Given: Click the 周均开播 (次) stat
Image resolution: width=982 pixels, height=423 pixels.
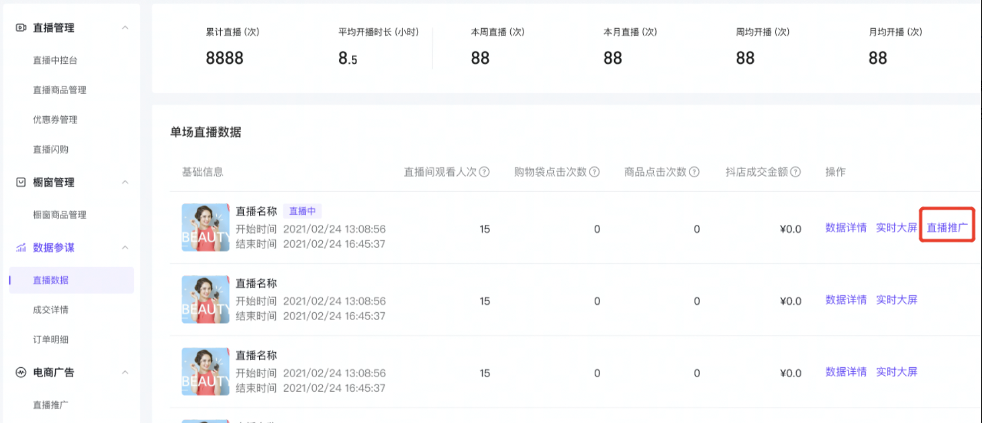Looking at the screenshot, I should coord(762,47).
